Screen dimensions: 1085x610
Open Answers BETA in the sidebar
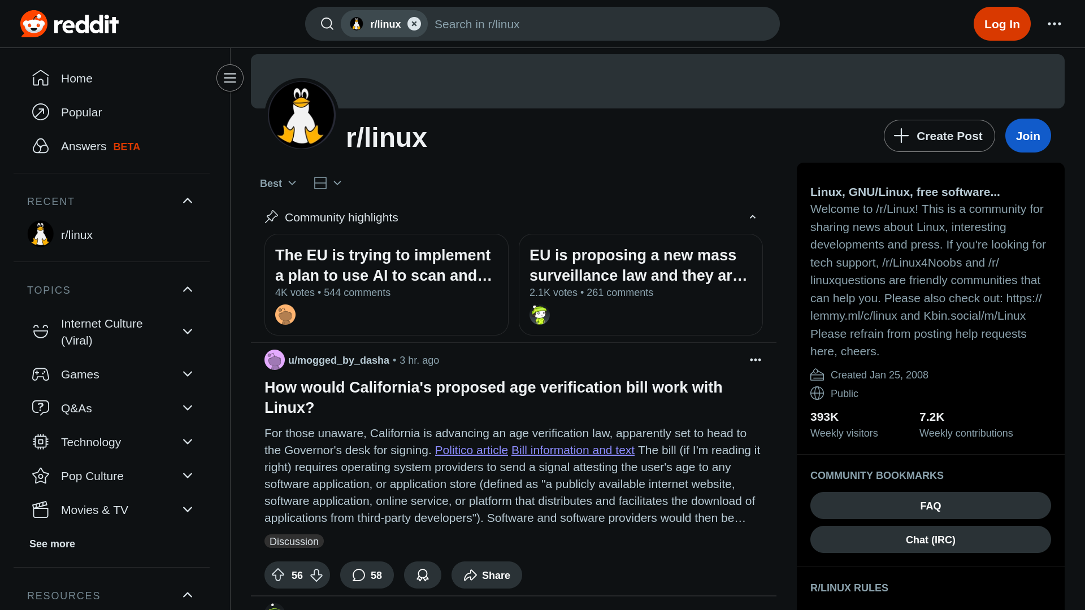tap(85, 146)
